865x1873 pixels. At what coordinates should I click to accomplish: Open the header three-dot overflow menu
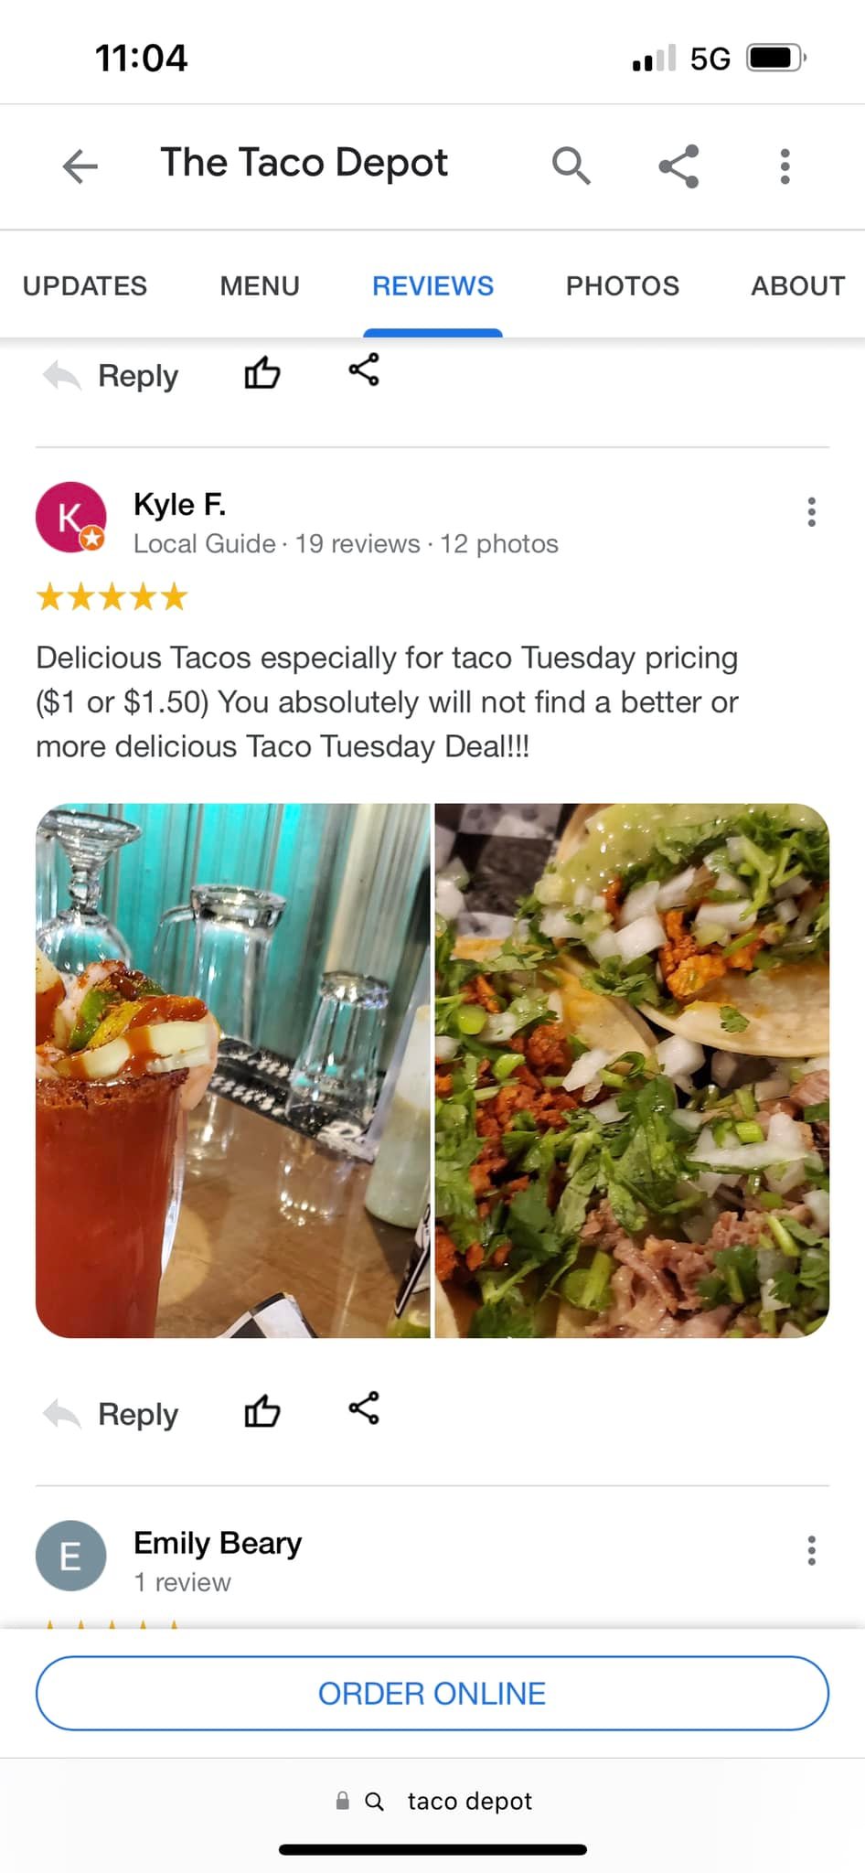785,166
